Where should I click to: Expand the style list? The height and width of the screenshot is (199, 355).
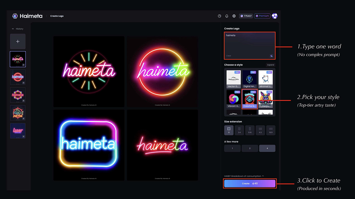[x=270, y=65]
